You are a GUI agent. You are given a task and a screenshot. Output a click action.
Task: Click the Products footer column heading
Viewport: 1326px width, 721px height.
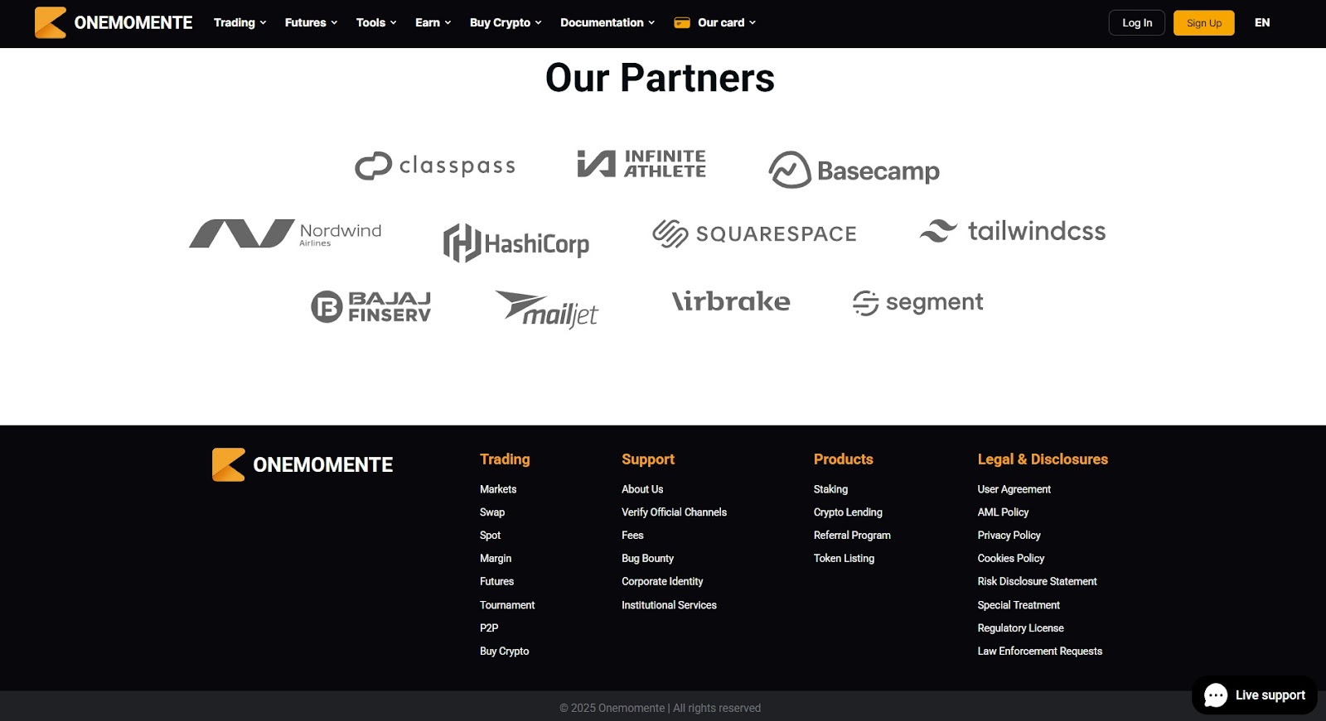point(844,459)
